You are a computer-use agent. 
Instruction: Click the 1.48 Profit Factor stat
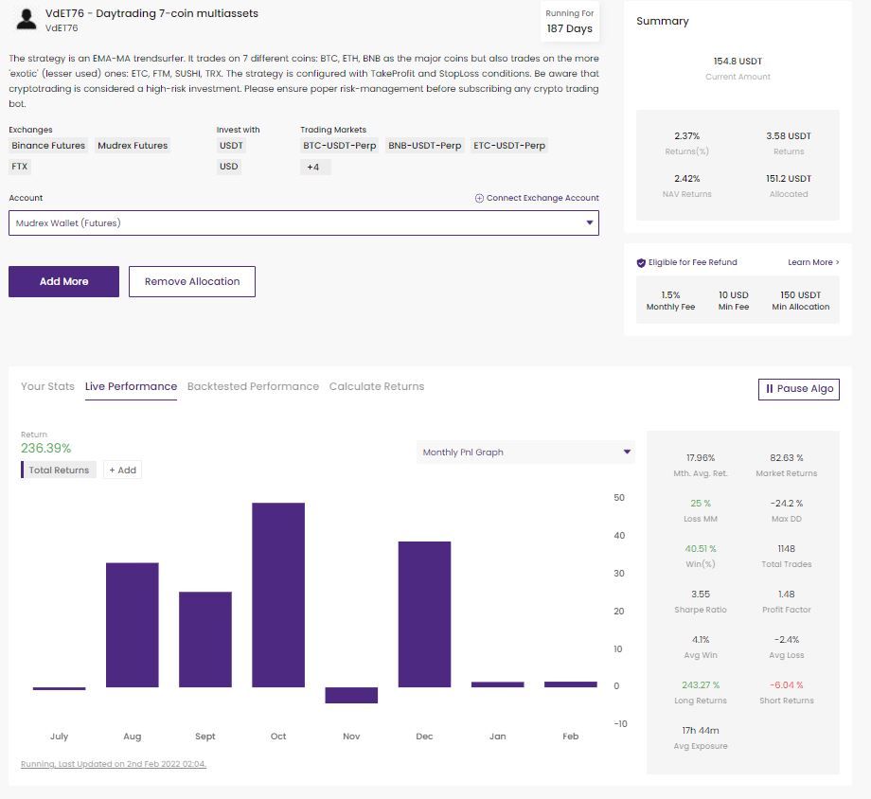[x=787, y=602]
